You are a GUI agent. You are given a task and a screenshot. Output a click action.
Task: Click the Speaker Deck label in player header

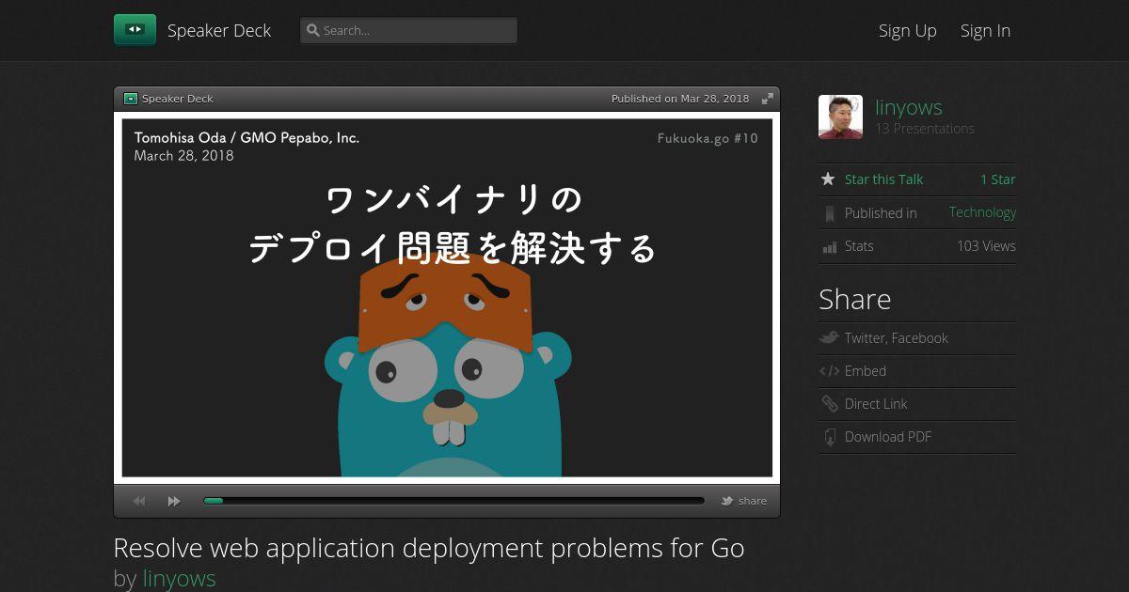178,99
